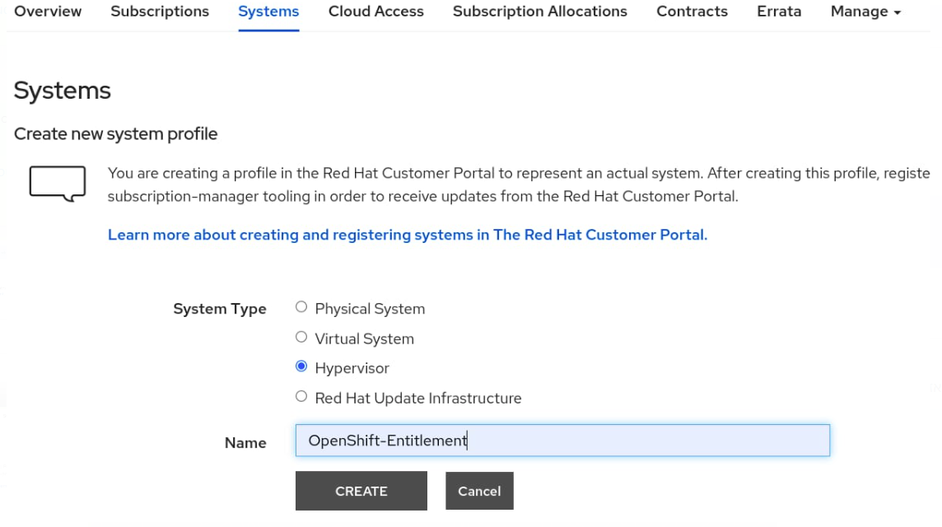Open the Cloud Access tab
Screen dimensions: 942x527
(x=375, y=12)
